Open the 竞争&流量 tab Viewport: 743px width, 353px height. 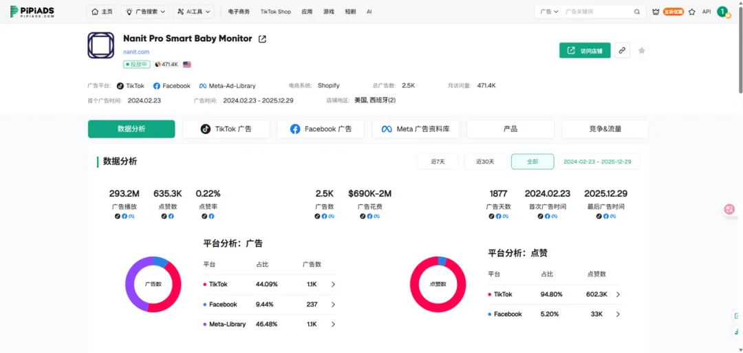(605, 129)
